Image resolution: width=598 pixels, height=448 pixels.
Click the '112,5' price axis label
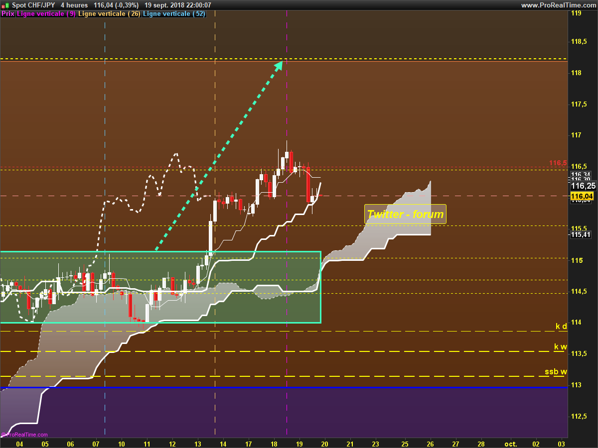[579, 417]
